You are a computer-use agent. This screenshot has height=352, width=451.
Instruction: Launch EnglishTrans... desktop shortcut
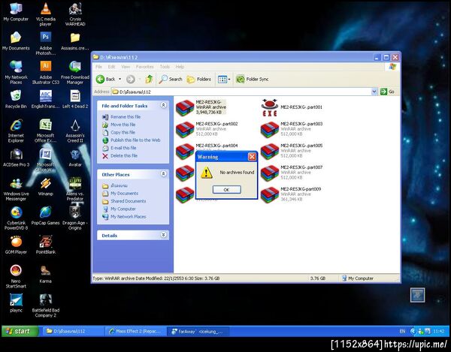45,99
